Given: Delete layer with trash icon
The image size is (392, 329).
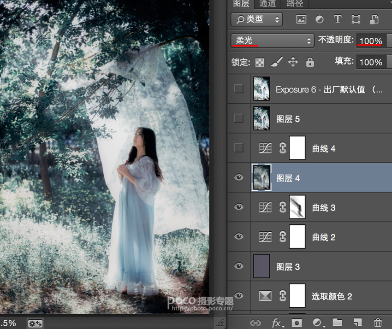Looking at the screenshot, I should pos(378,322).
